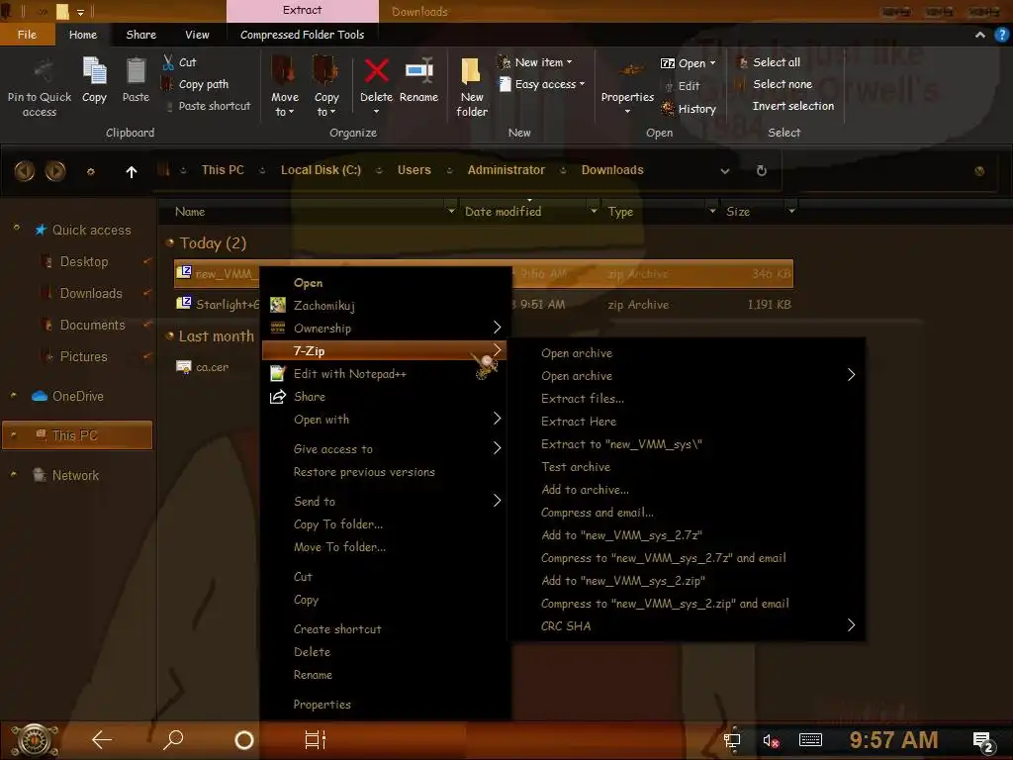Select Pictures in navigation pane
The width and height of the screenshot is (1013, 760).
pyautogui.click(x=83, y=356)
